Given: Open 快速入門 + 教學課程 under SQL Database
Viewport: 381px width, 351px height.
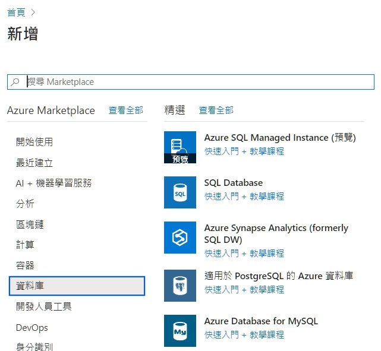Looking at the screenshot, I should (x=244, y=197).
